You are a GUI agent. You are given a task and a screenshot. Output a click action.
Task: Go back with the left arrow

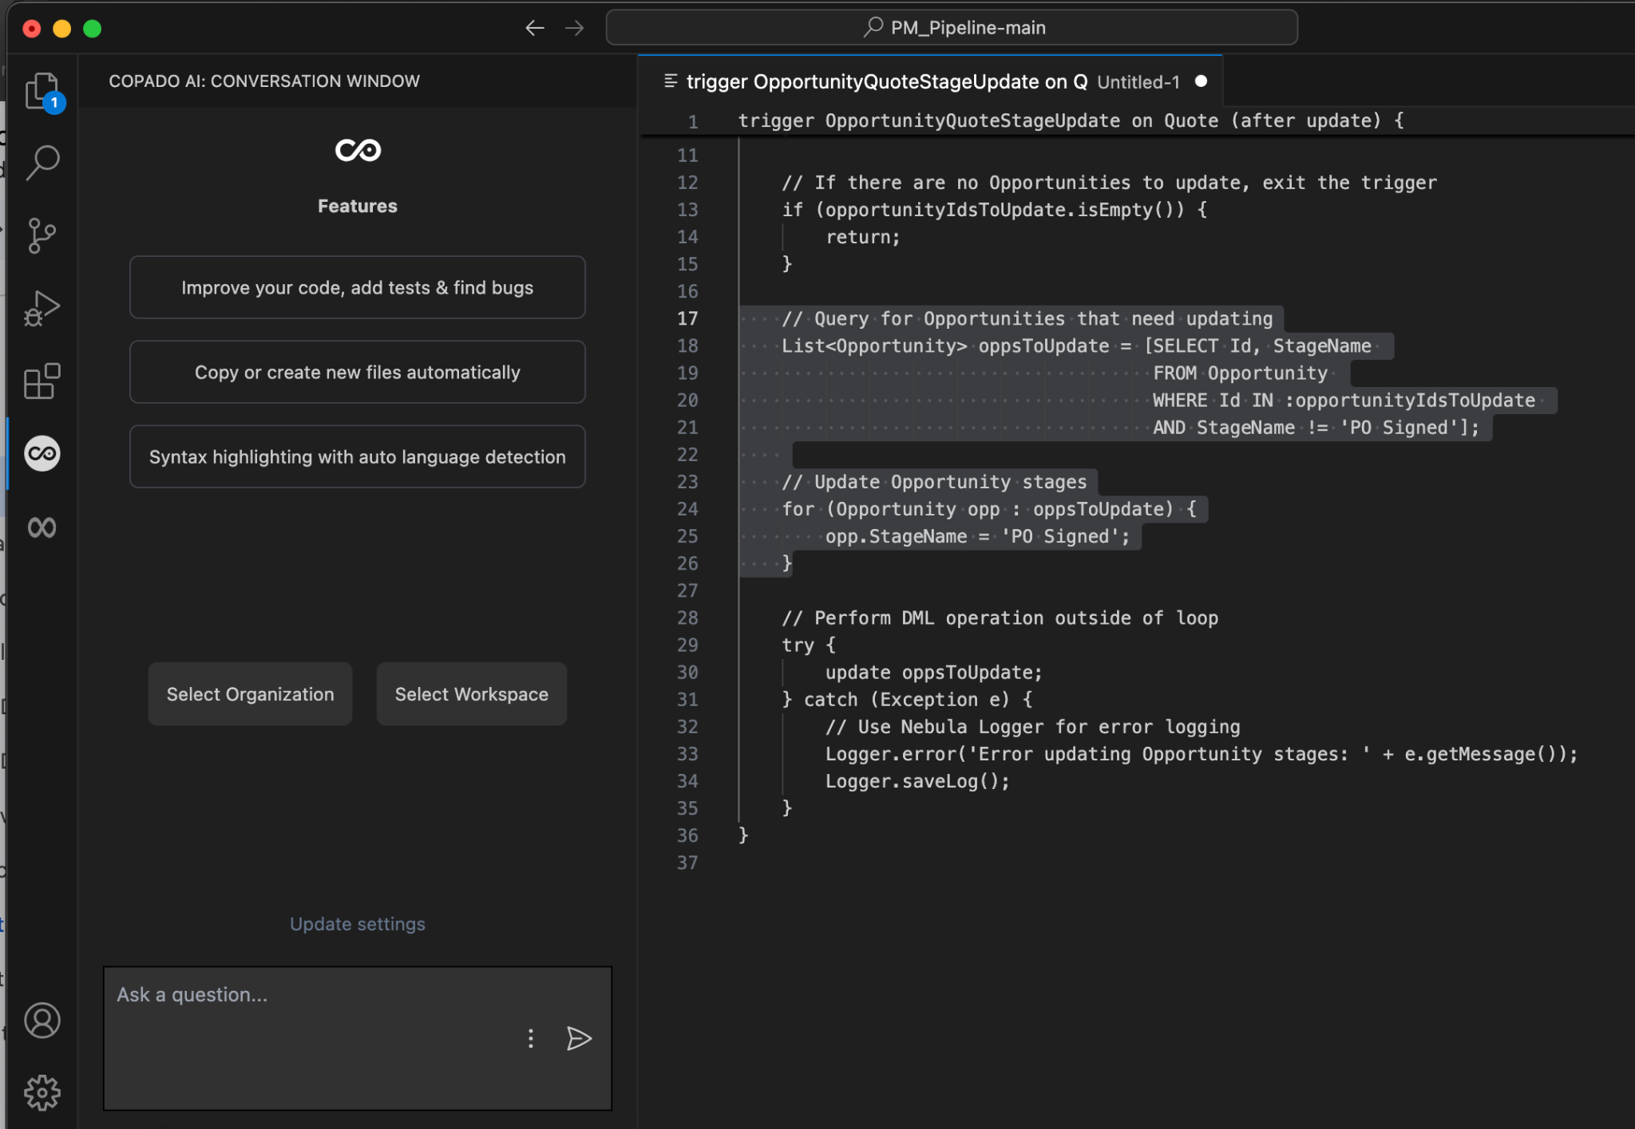[x=535, y=28]
